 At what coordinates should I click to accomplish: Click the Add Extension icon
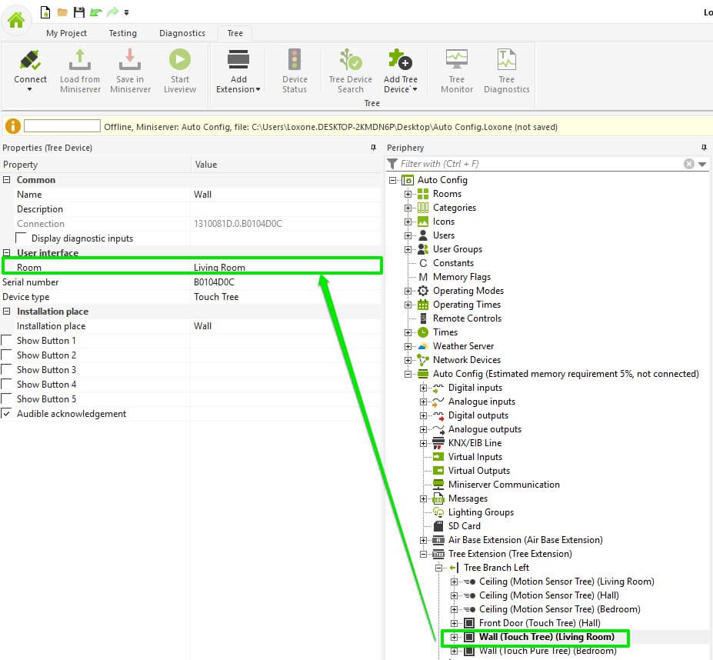point(238,62)
